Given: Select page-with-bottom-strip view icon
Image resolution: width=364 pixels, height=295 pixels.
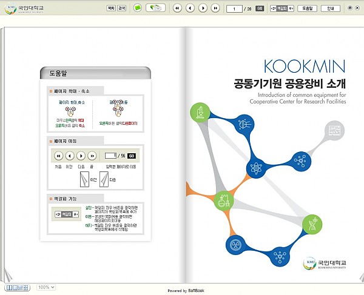Looking at the screenshot, I should 21,288.
